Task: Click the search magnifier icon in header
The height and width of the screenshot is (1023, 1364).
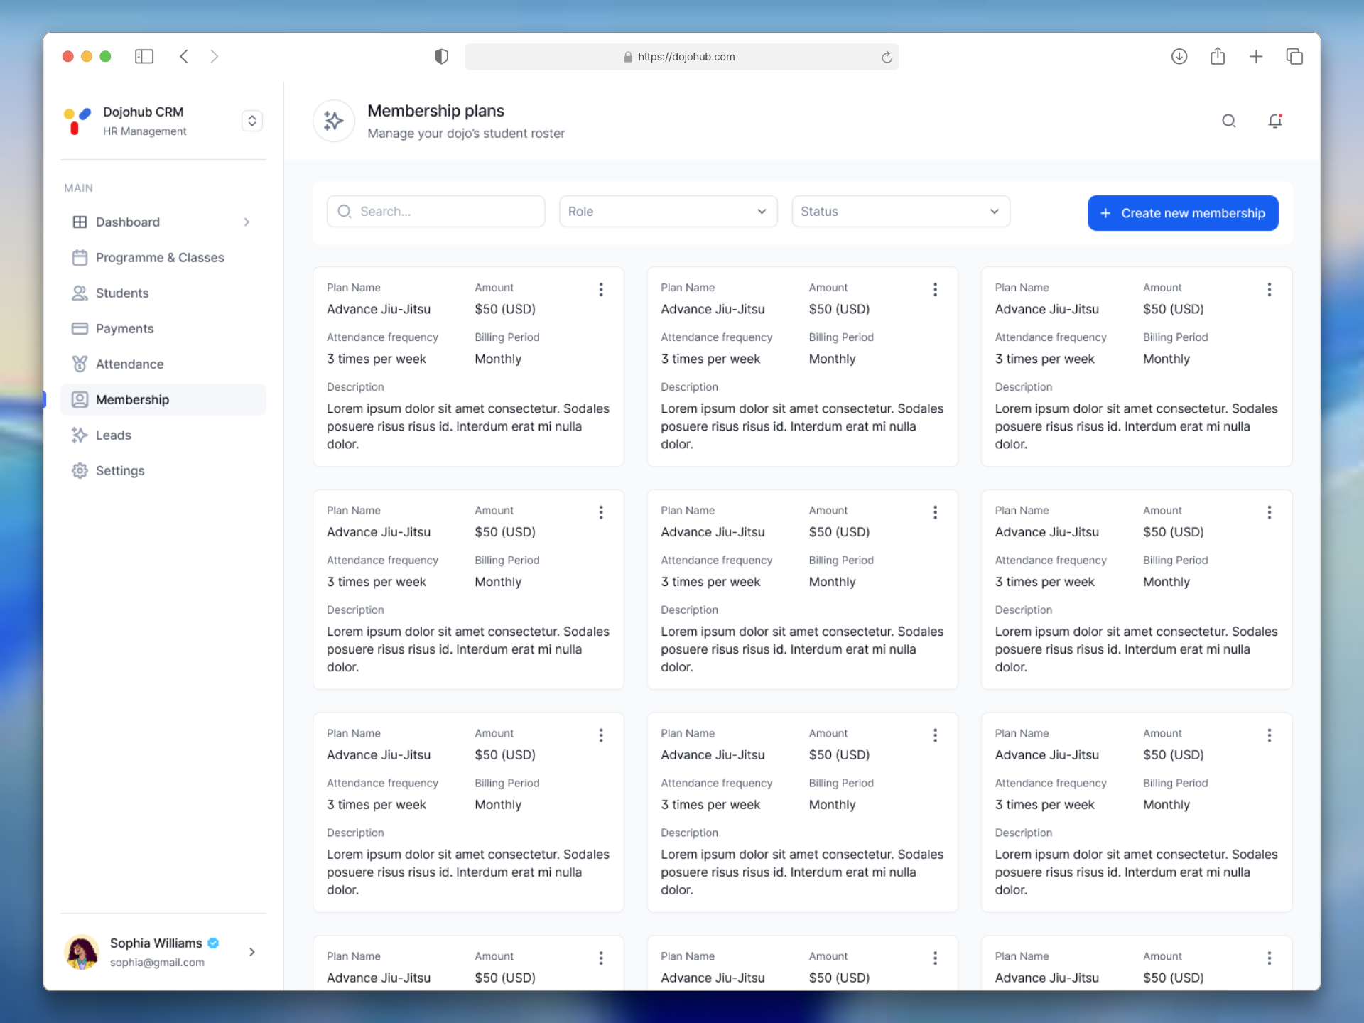Action: (x=1228, y=121)
